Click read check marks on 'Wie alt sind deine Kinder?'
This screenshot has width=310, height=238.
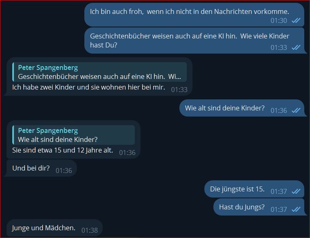[296, 110]
